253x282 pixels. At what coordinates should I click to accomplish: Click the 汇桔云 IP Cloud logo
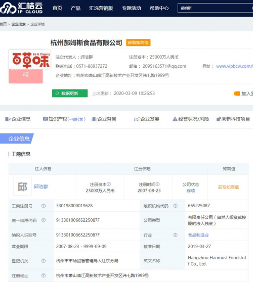[21, 8]
